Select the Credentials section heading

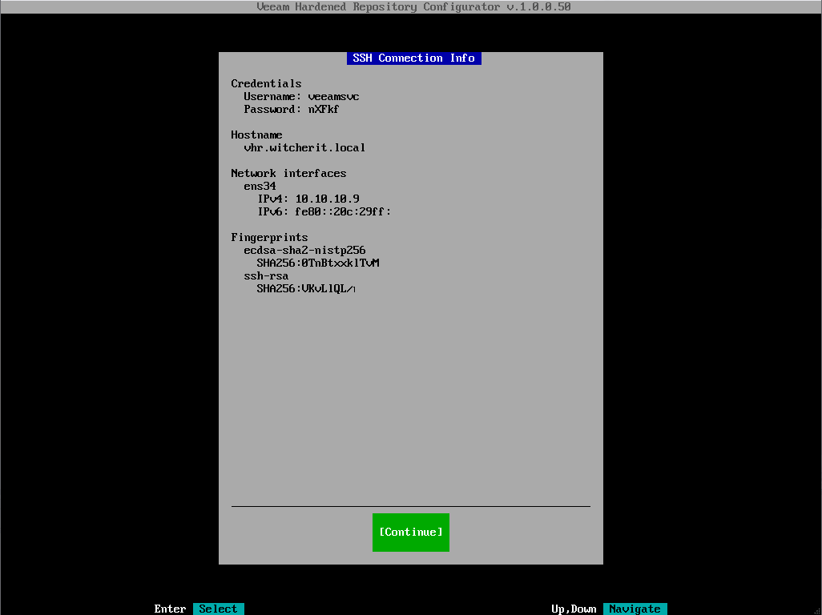(266, 84)
